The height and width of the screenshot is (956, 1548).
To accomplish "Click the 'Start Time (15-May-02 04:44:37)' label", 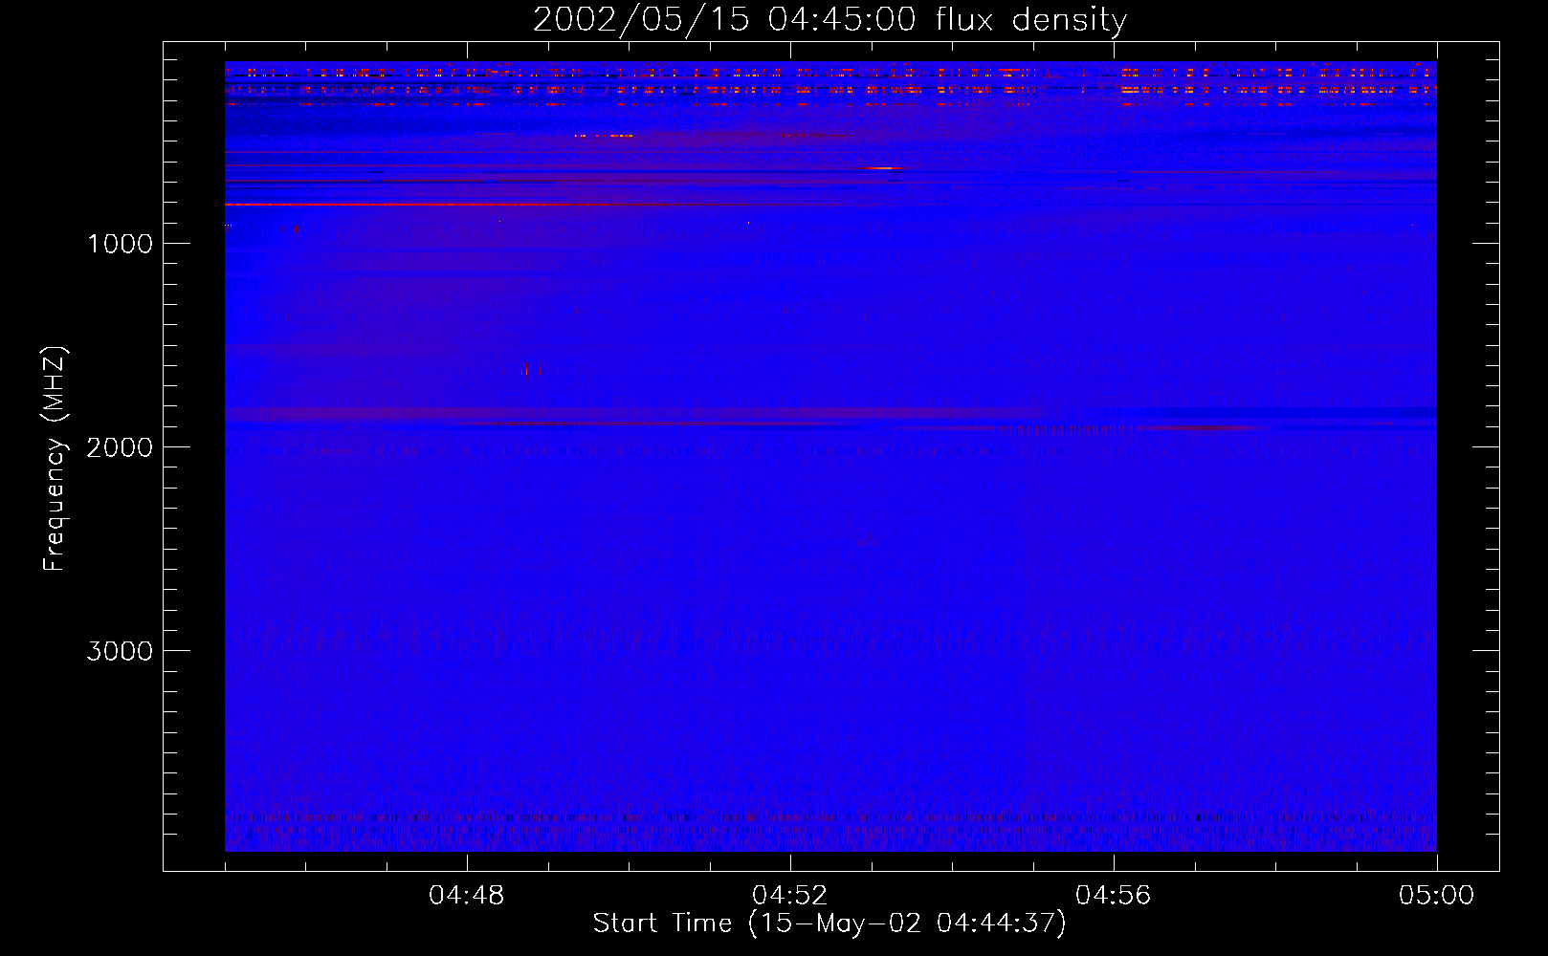I will point(829,923).
